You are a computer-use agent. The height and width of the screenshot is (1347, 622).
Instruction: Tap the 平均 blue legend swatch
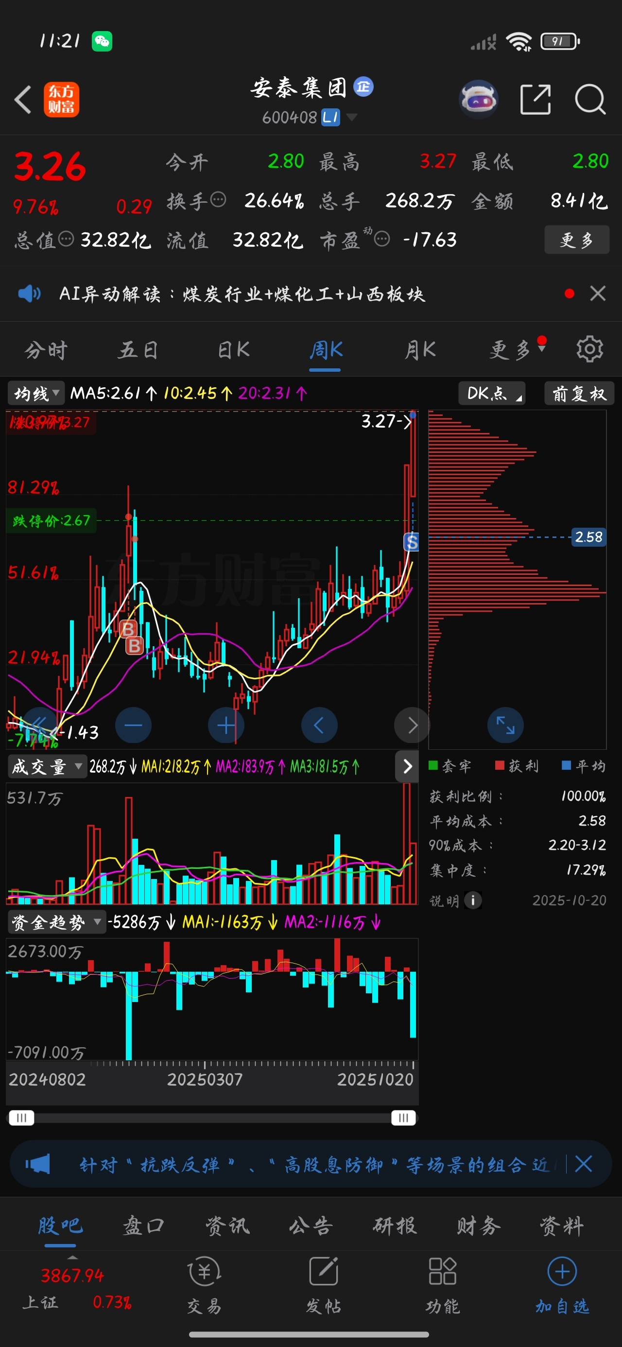[566, 765]
